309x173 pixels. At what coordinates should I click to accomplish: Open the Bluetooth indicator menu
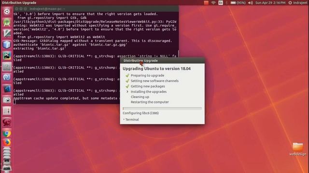[x=226, y=2]
